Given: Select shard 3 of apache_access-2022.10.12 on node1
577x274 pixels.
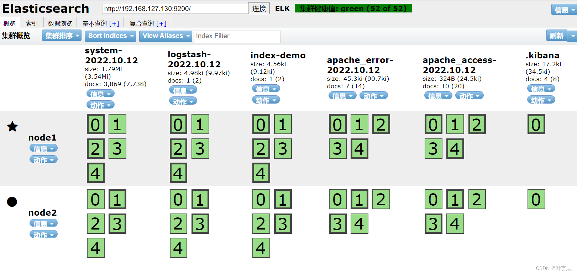Looking at the screenshot, I should pyautogui.click(x=434, y=148).
